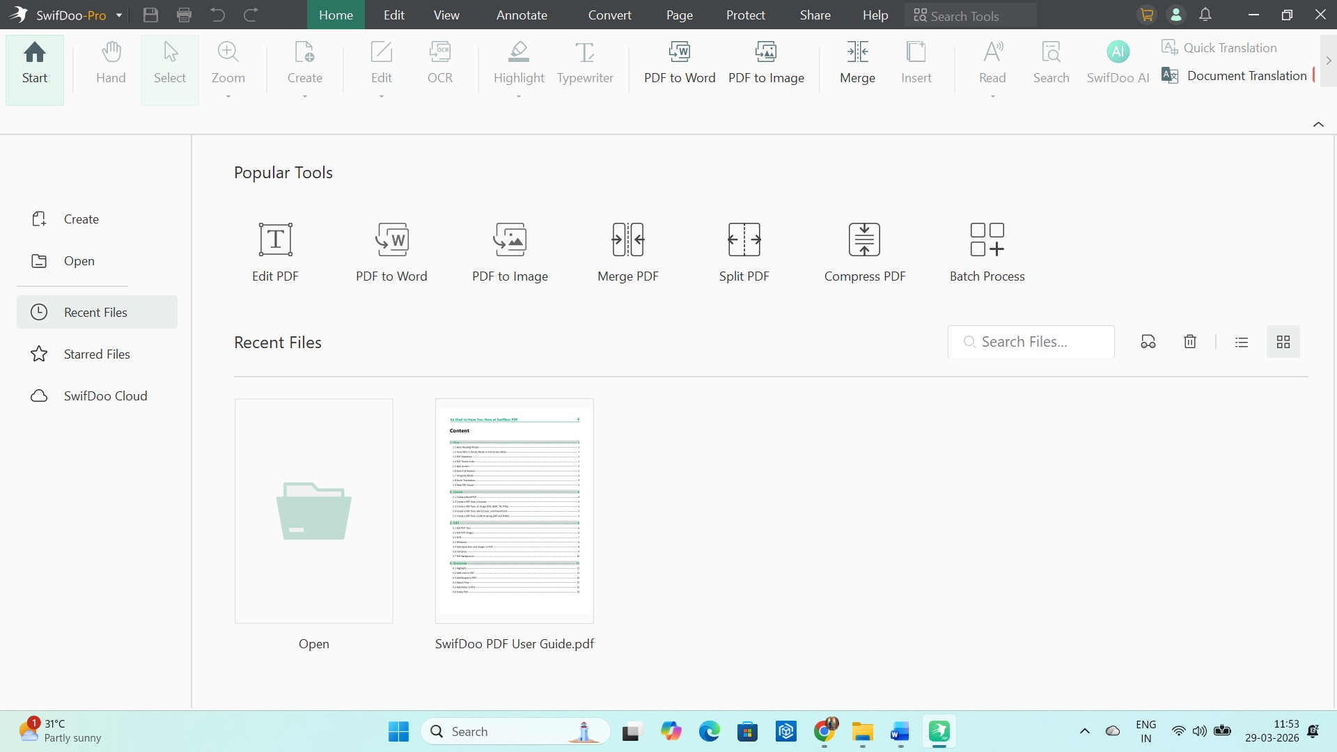Open the Compress PDF tool
The image size is (1337, 752).
[864, 251]
